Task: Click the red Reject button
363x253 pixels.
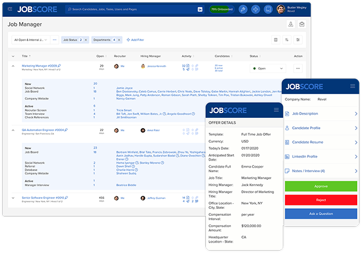Action: [321, 200]
